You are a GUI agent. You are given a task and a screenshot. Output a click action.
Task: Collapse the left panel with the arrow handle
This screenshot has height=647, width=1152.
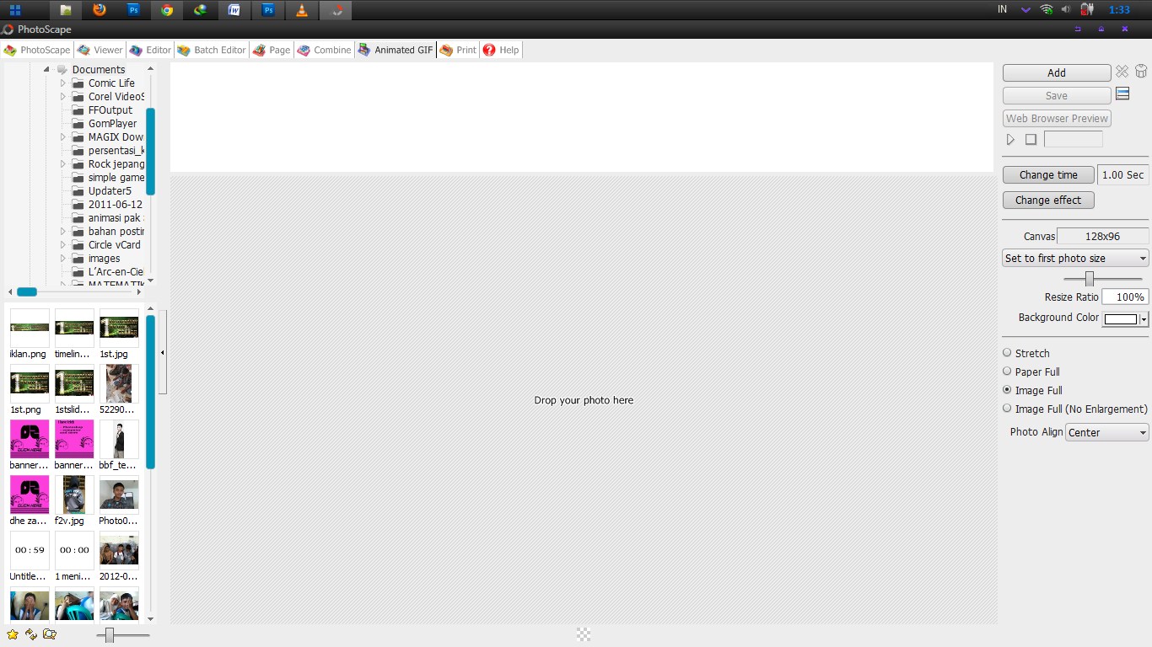pyautogui.click(x=163, y=352)
